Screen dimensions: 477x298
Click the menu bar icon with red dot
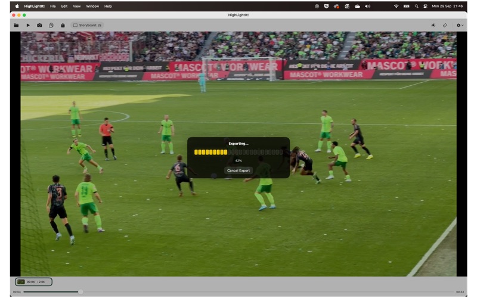tap(336, 6)
